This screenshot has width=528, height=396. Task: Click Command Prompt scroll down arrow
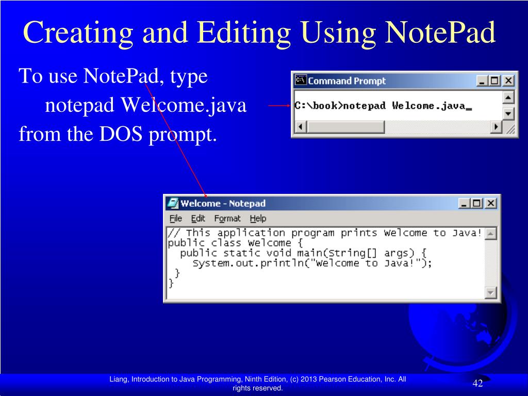click(508, 113)
